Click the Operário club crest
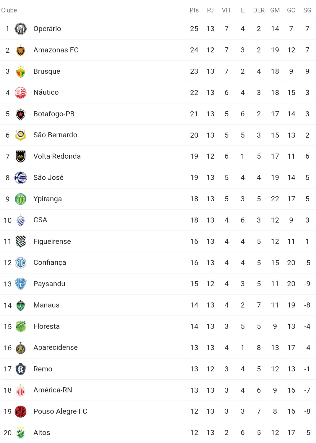Viewport: 316px width, 443px height. coord(21,29)
